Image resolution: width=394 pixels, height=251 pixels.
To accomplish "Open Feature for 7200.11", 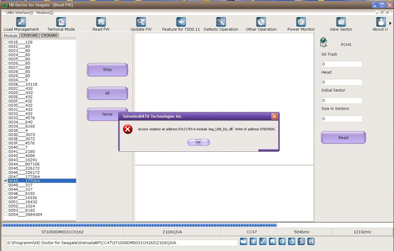I will point(181,24).
